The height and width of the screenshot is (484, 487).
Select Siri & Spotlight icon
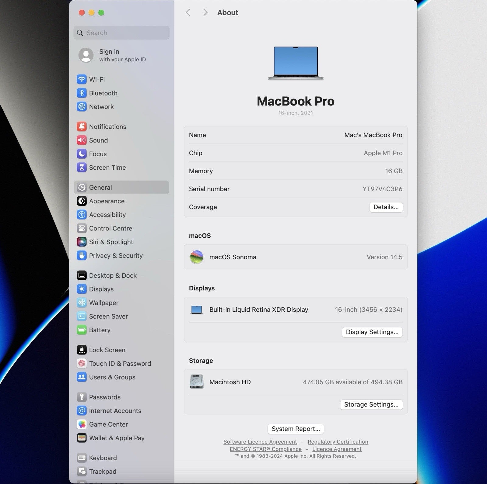(82, 242)
